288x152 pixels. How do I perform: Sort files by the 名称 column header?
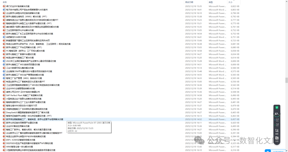[x=5, y=2]
